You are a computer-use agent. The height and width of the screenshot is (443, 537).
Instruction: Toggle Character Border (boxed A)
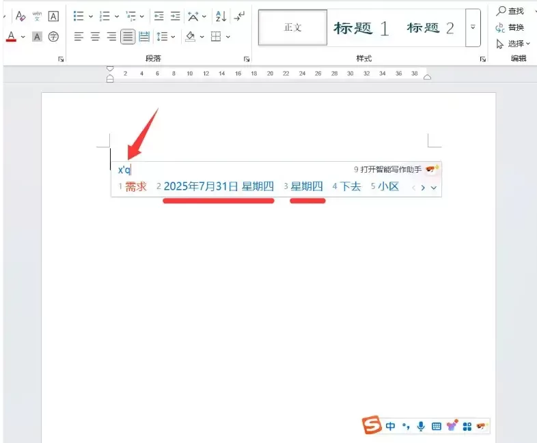click(53, 16)
